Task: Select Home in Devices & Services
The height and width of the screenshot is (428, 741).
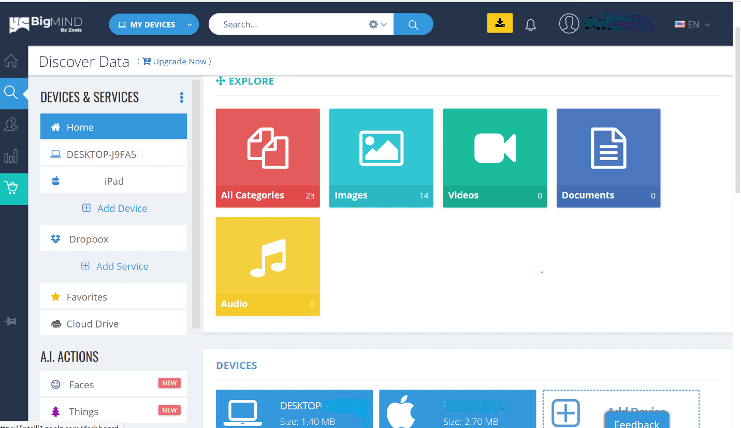Action: tap(113, 127)
